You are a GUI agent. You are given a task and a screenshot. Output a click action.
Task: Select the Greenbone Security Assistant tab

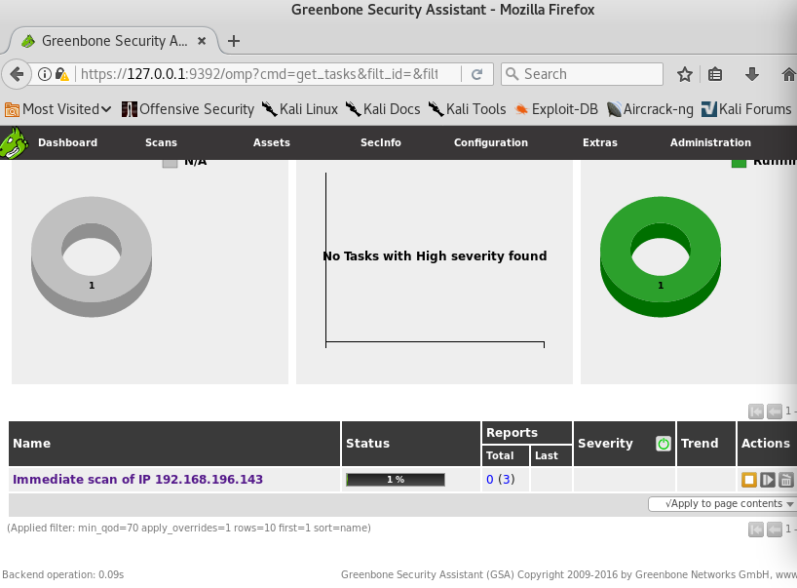coord(114,41)
